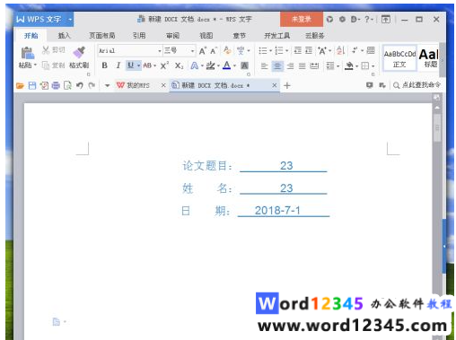Toggle Underline formatting
Image resolution: width=456 pixels, height=340 pixels.
tap(131, 65)
